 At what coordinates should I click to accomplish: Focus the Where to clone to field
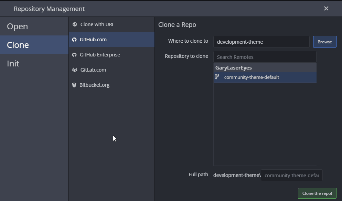pyautogui.click(x=261, y=42)
